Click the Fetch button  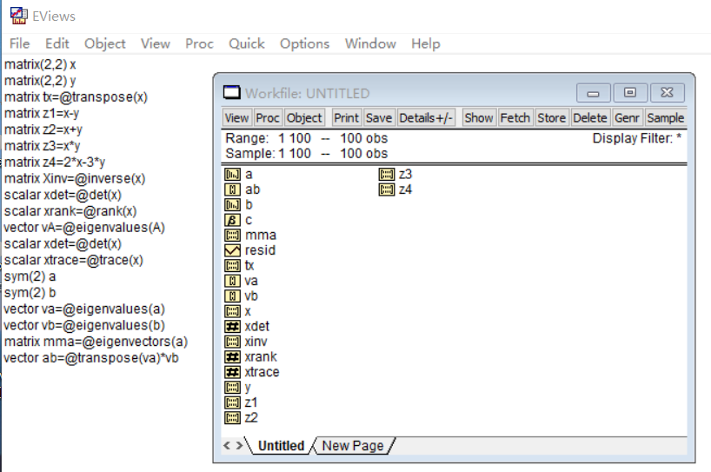point(515,118)
